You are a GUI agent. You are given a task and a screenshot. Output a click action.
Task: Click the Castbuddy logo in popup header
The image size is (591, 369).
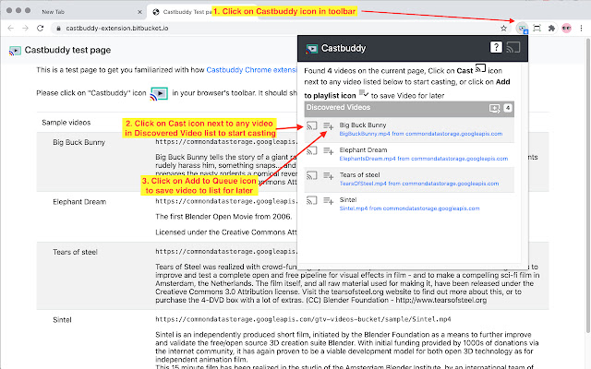click(312, 49)
